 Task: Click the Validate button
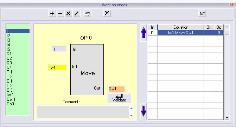tap(119, 99)
